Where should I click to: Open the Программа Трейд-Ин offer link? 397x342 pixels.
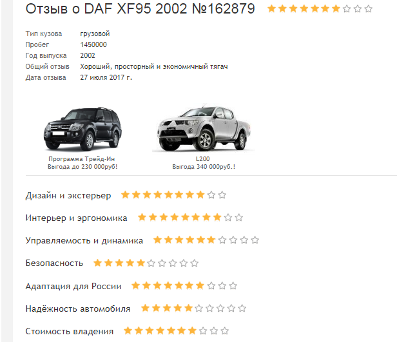[82, 163]
